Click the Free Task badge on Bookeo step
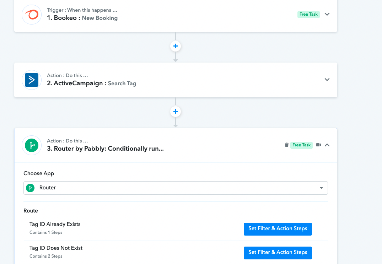382x264 pixels. 308,14
